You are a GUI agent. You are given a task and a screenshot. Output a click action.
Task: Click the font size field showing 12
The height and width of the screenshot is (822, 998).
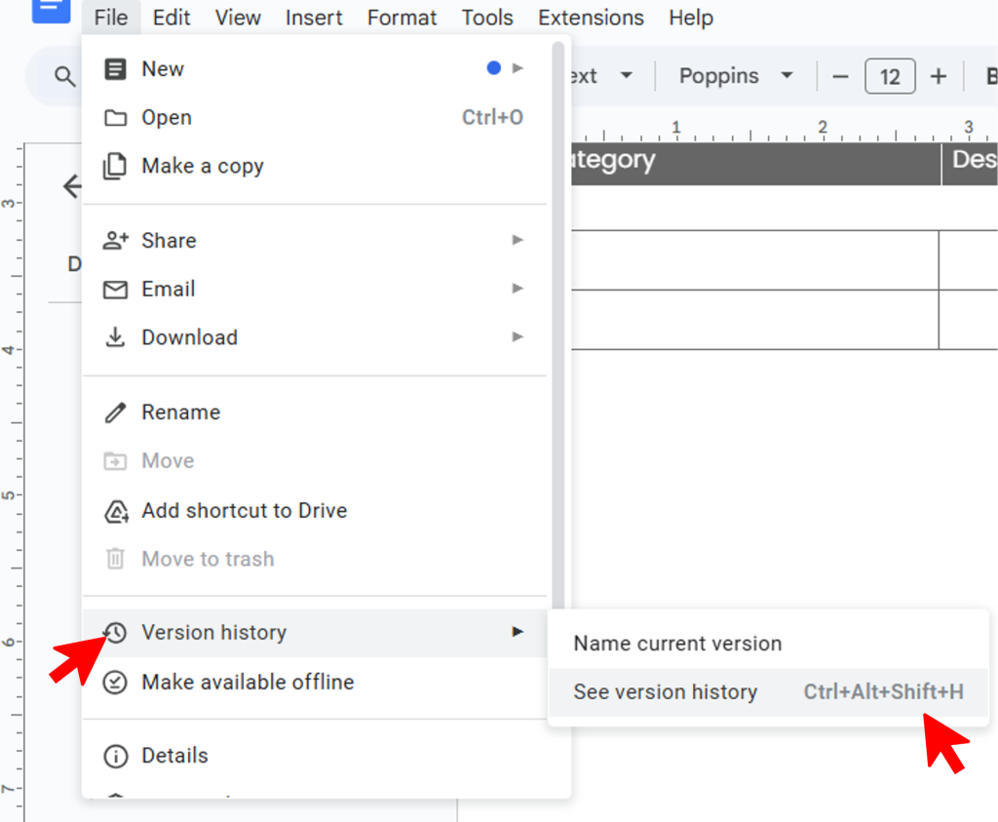(890, 76)
